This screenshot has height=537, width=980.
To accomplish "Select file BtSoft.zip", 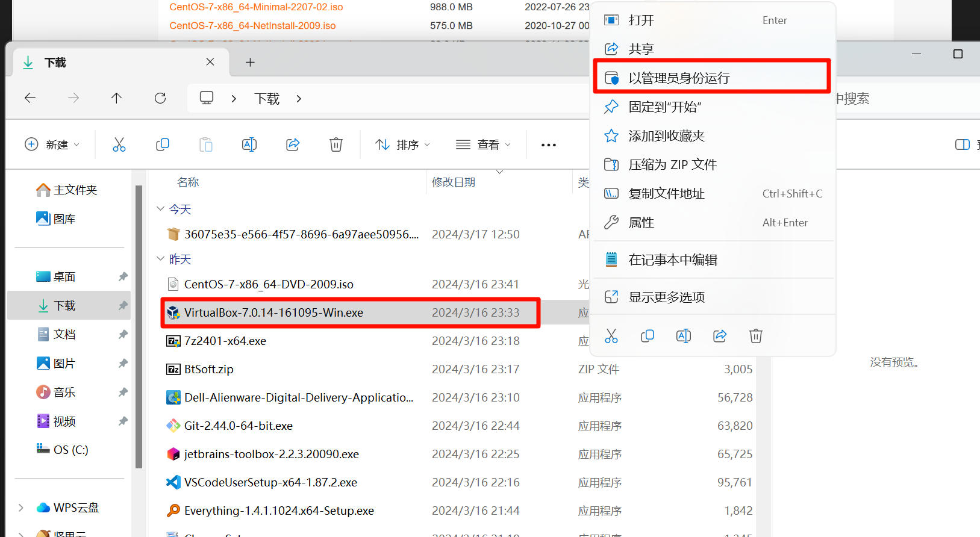I will tap(209, 369).
